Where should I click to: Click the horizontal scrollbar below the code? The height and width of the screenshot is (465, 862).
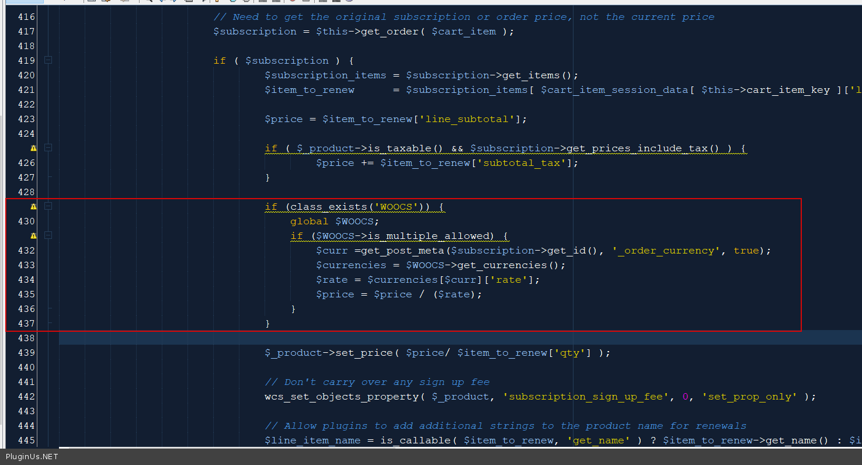tap(409, 449)
